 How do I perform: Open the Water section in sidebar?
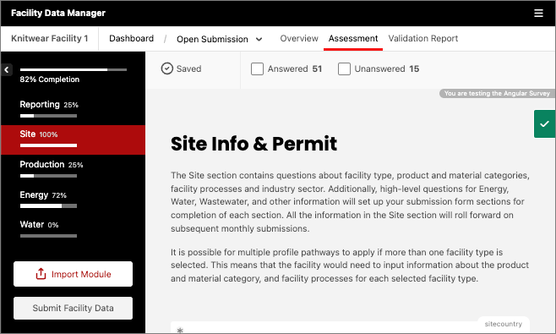click(x=73, y=230)
